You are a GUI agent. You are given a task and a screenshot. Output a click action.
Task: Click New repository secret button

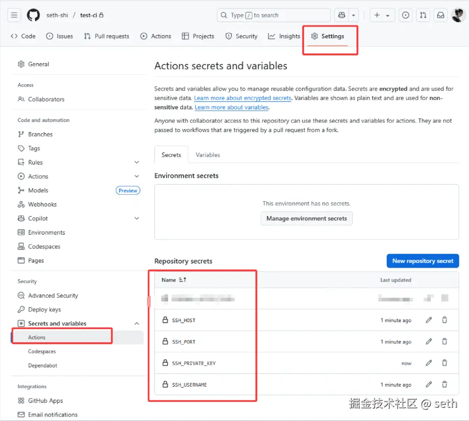point(423,261)
